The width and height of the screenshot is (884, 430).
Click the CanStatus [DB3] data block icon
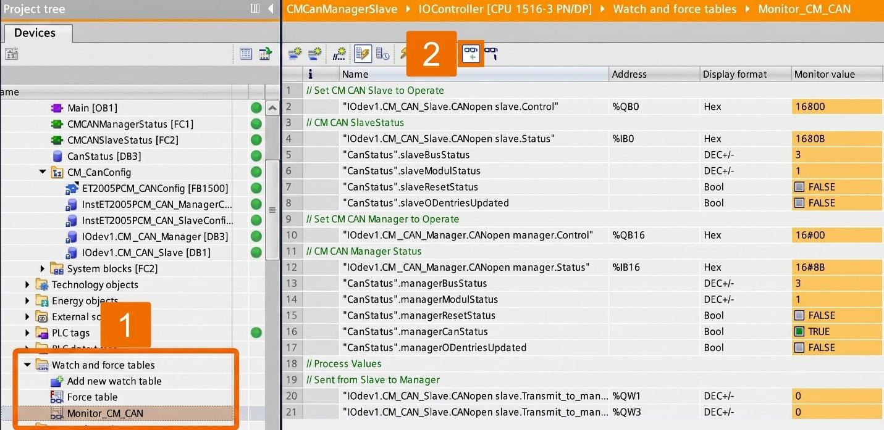57,156
